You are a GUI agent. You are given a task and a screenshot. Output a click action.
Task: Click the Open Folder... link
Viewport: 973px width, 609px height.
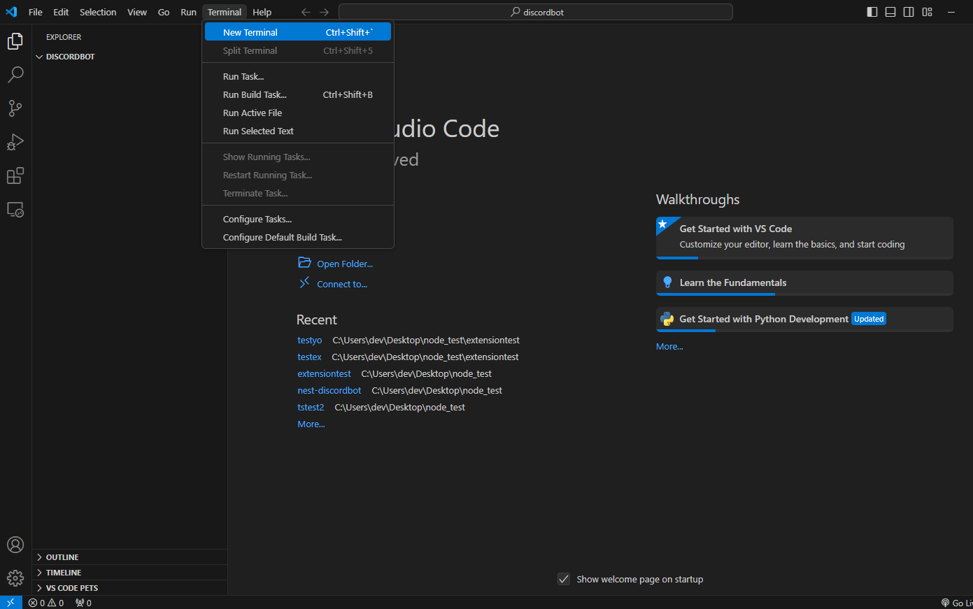(x=345, y=264)
